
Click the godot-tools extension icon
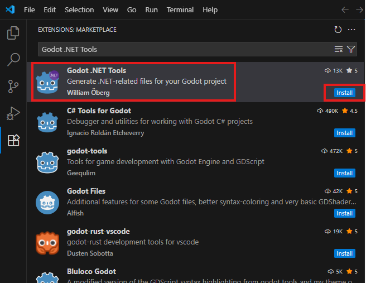tap(47, 162)
